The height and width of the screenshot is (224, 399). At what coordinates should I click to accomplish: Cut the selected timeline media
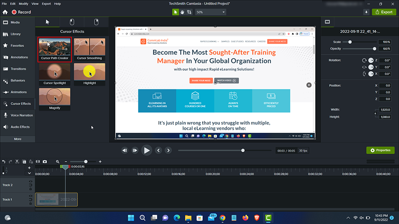[17, 162]
